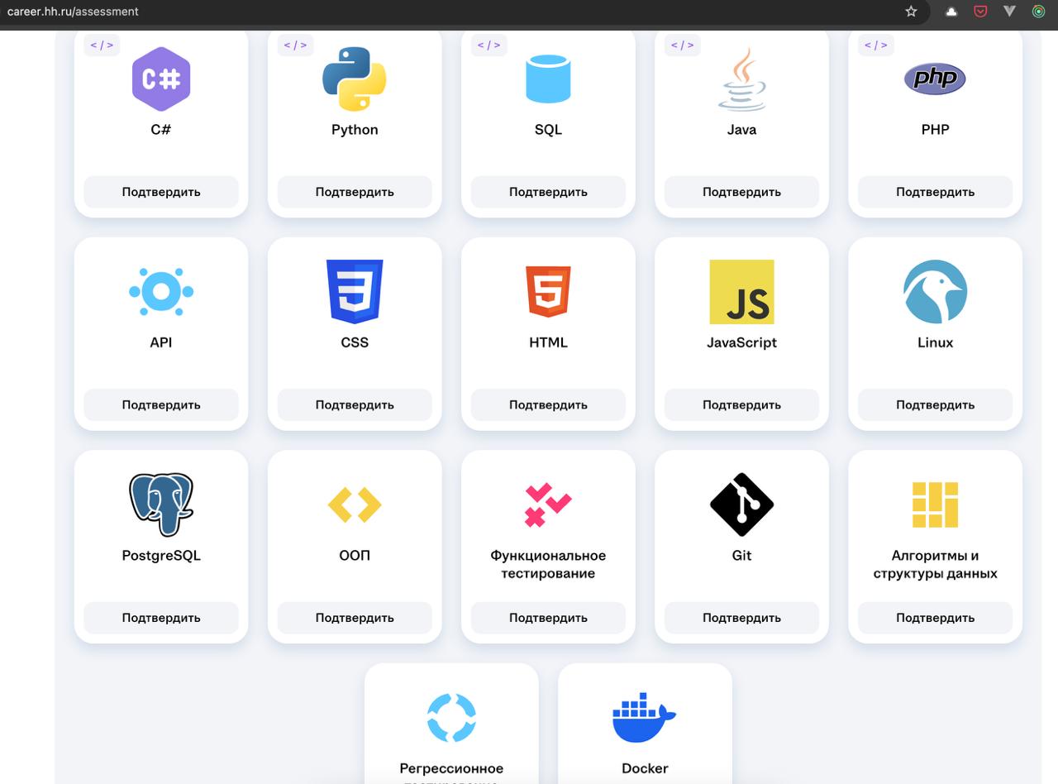Click the API gear icon

coord(161,291)
